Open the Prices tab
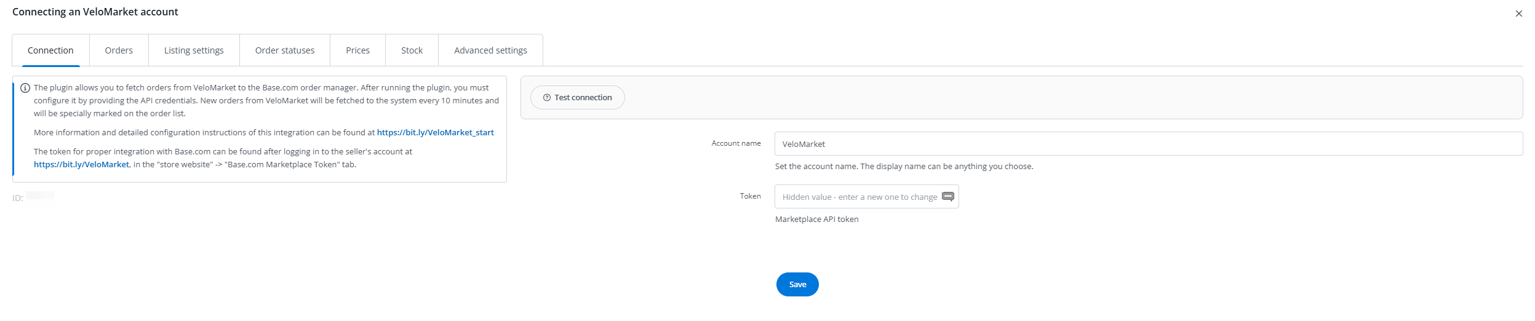 pyautogui.click(x=357, y=50)
